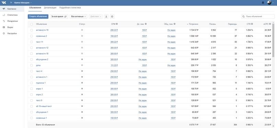This screenshot has height=128, width=277.
Task: Go to Статистика in sidebar
Action: 12,15
